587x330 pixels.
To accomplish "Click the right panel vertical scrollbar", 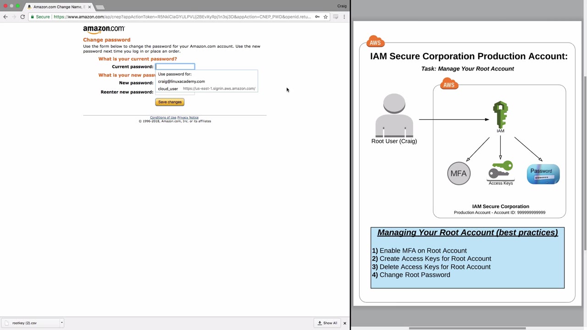I will point(585,163).
